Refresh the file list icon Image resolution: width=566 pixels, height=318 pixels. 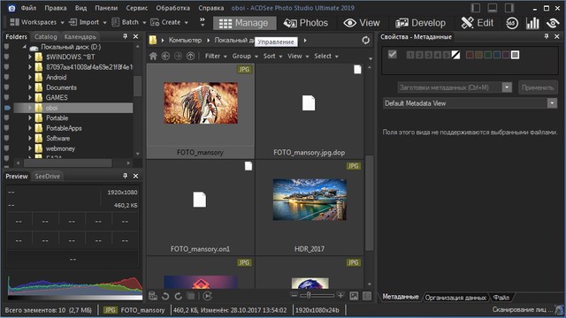(x=365, y=41)
